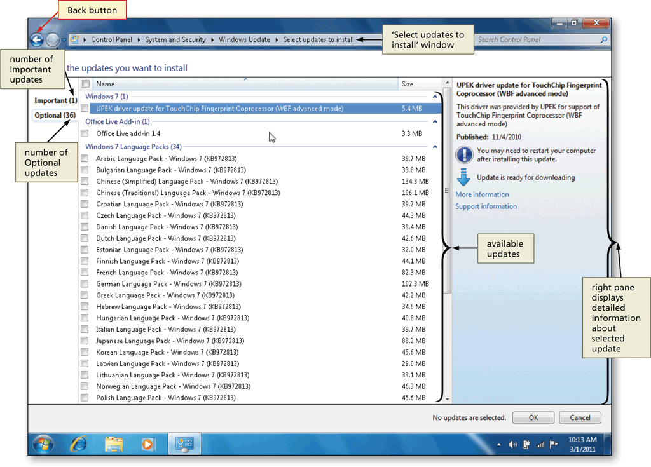The image size is (651, 467).
Task: Check the German Language Pack checkbox
Action: pyautogui.click(x=85, y=283)
